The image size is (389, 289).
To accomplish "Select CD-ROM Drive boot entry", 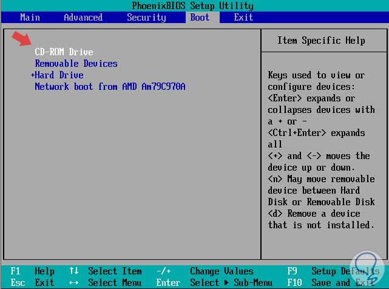I will click(64, 52).
